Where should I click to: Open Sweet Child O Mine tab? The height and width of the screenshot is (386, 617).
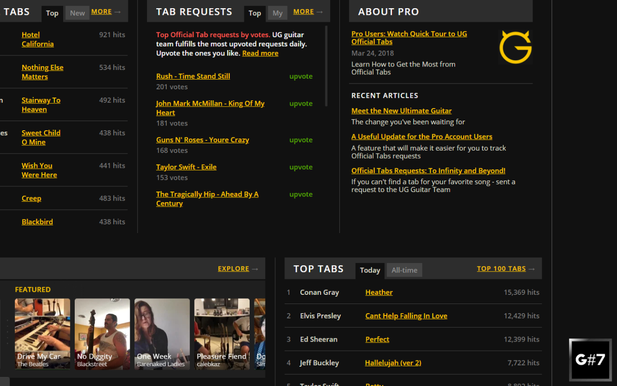point(41,138)
